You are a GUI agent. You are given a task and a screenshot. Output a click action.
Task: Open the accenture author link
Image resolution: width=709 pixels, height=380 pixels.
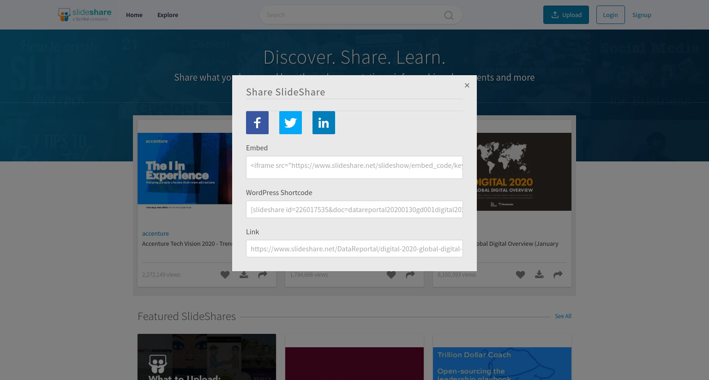click(156, 233)
